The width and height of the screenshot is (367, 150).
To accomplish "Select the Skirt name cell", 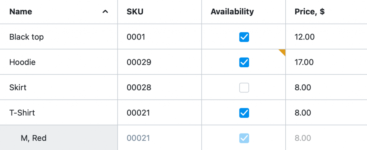I will click(58, 87).
